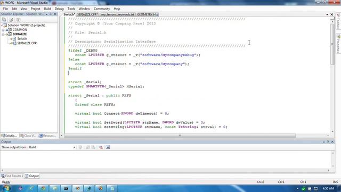The image size is (341, 192).
Task: Auto-hide the Solution Explorer with pin icon
Action: pos(51,14)
